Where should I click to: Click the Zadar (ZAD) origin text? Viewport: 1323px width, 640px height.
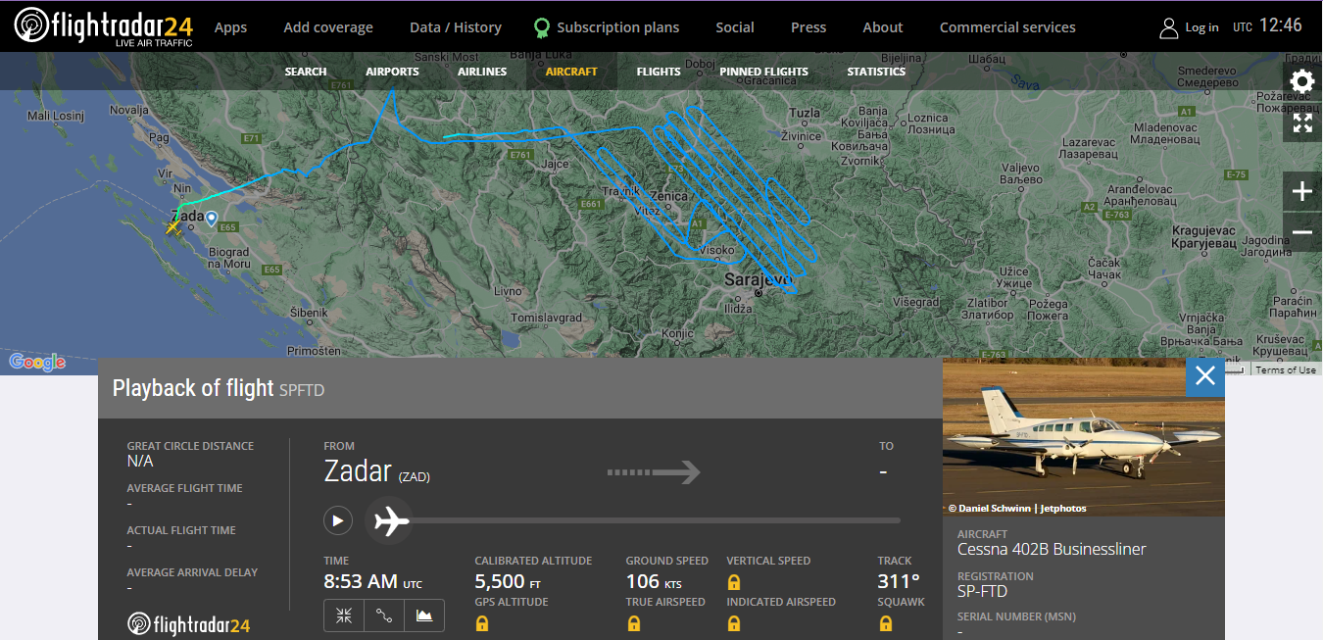click(x=377, y=471)
